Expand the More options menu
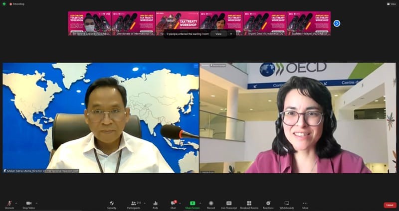399x211 pixels. click(x=305, y=204)
